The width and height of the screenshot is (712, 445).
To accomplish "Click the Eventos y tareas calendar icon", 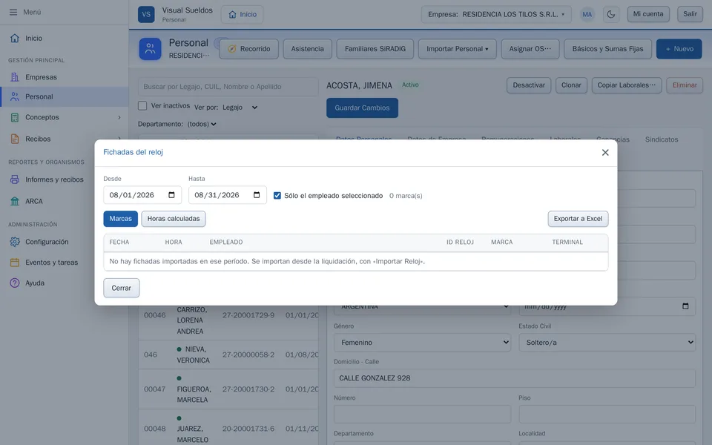I will [x=15, y=262].
